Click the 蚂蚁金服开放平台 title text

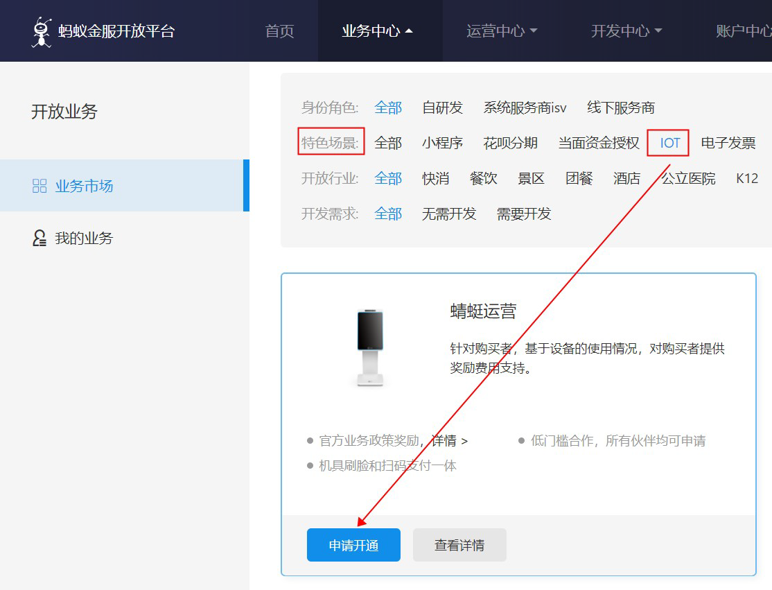(116, 31)
